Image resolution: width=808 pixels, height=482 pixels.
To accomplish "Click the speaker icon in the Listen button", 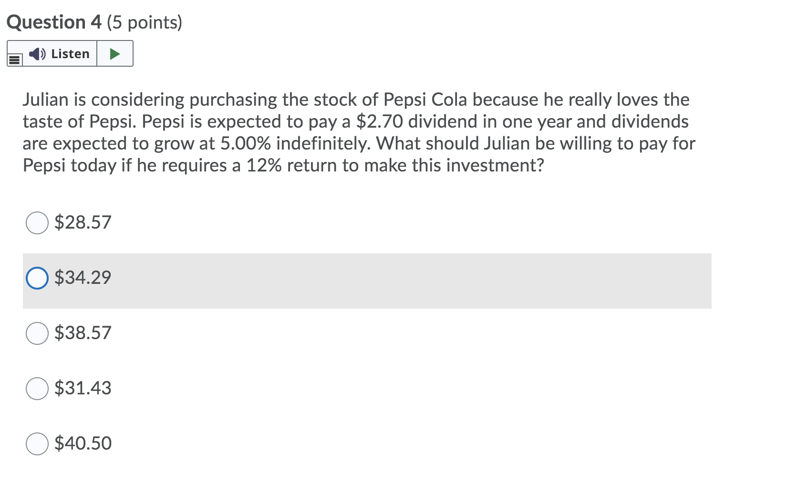I will (37, 54).
